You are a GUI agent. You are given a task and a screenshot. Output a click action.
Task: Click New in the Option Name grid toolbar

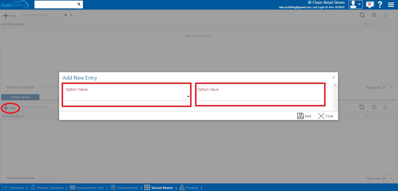9,15
